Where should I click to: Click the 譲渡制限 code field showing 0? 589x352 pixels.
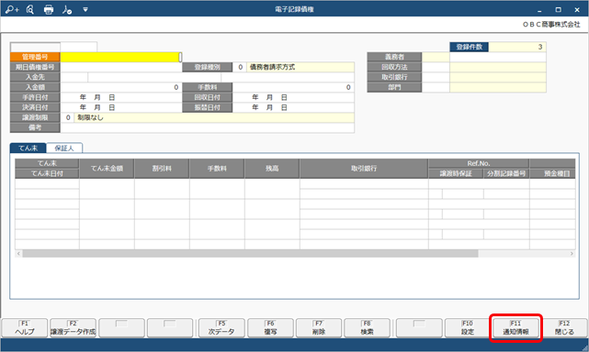point(67,117)
